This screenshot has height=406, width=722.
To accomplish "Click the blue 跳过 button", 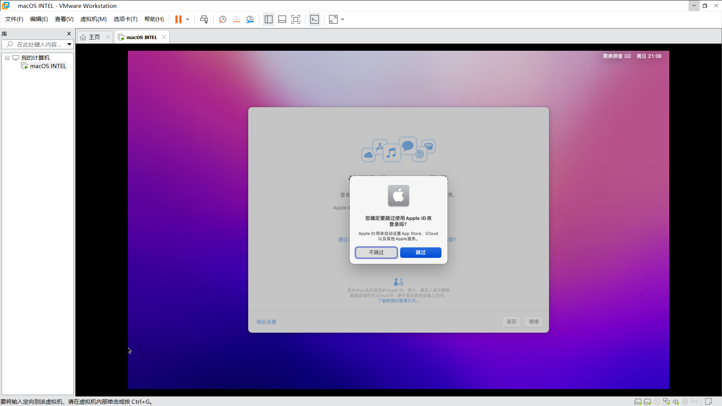I will point(420,253).
